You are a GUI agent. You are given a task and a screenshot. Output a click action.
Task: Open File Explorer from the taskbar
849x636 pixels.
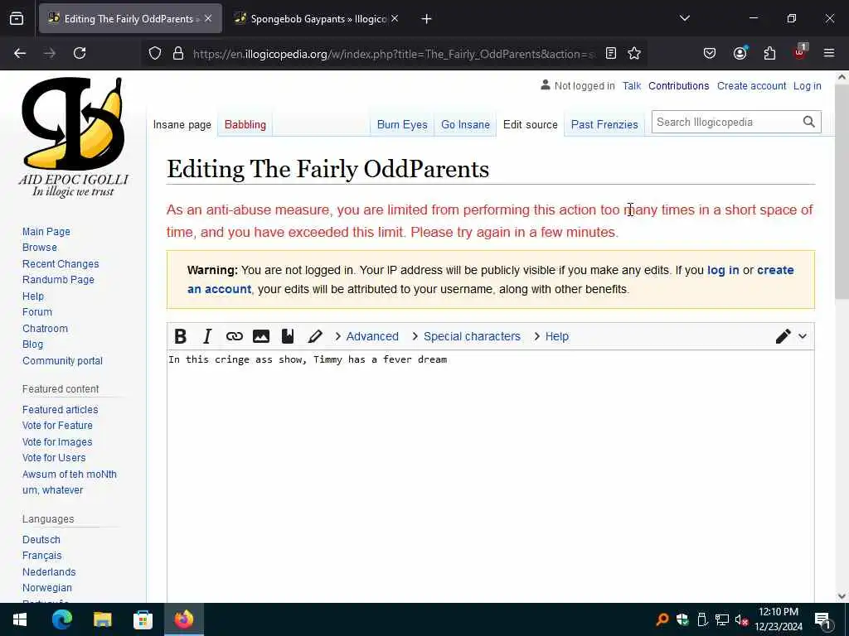tap(102, 619)
